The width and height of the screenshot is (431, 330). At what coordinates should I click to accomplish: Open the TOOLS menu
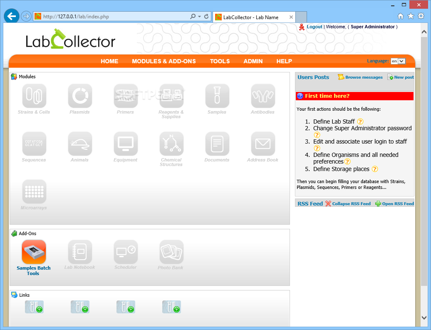tap(220, 61)
